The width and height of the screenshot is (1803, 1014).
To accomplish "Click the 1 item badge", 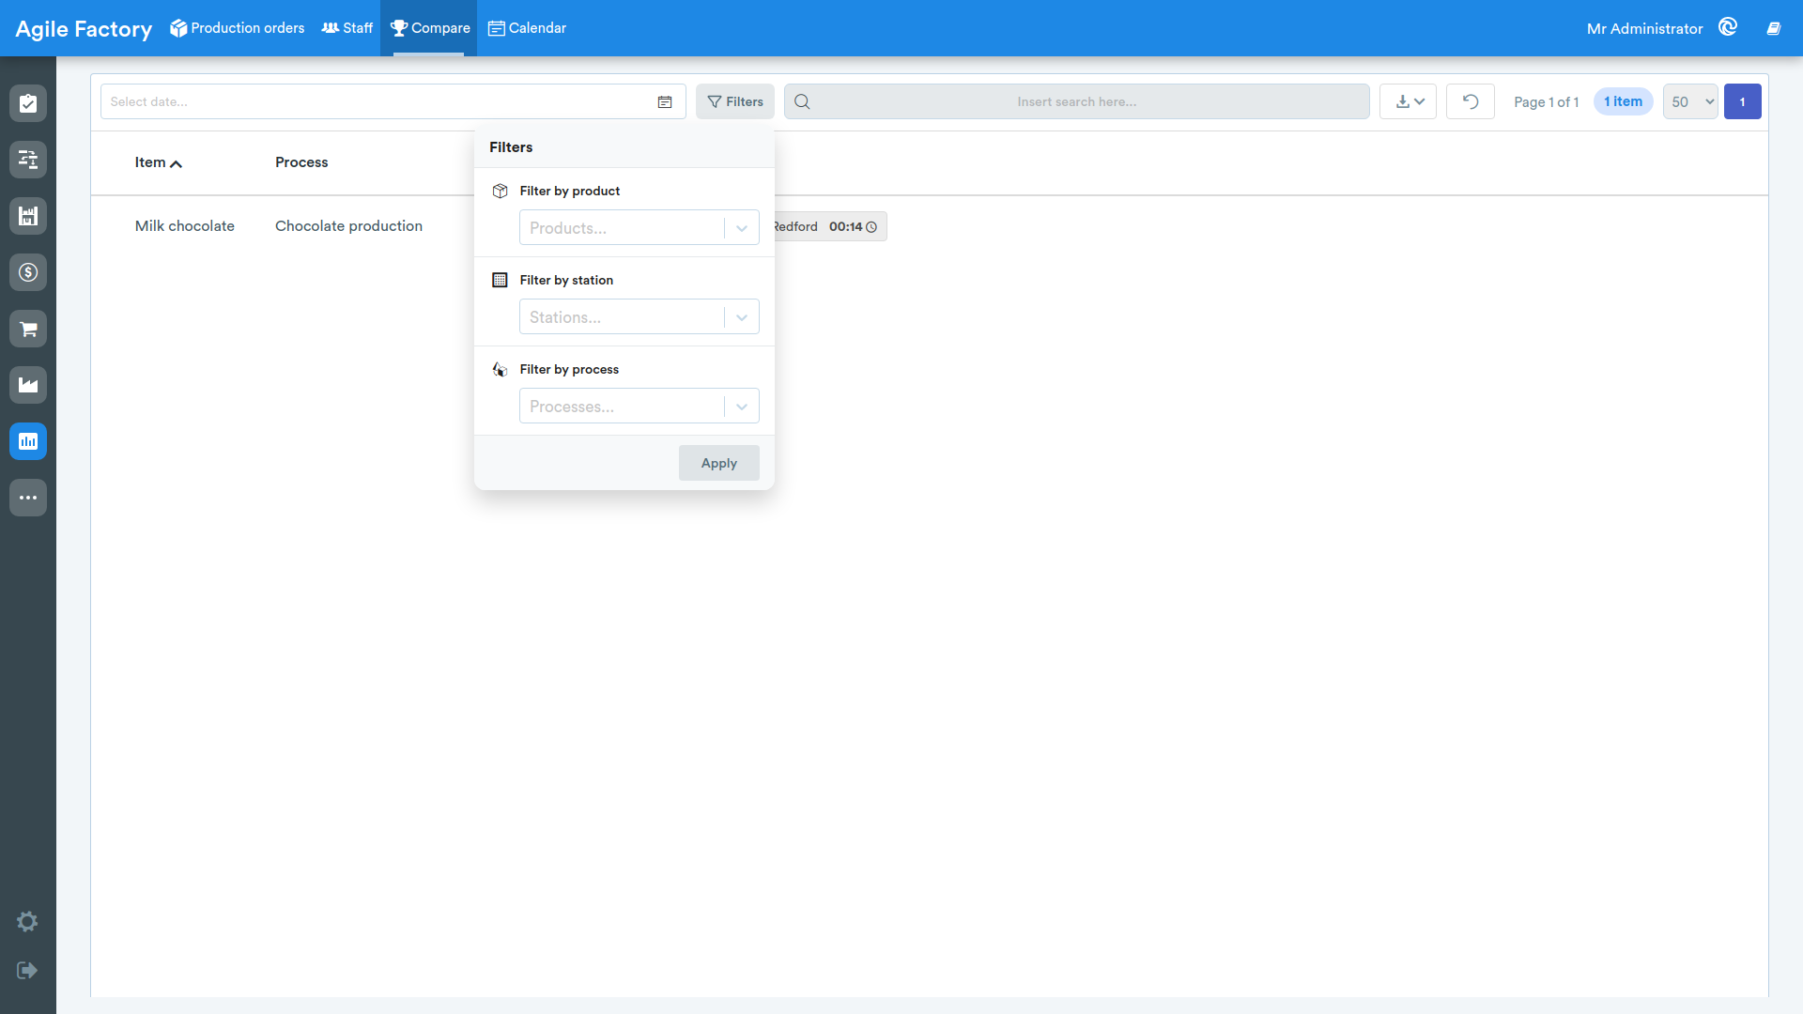I will (1624, 101).
